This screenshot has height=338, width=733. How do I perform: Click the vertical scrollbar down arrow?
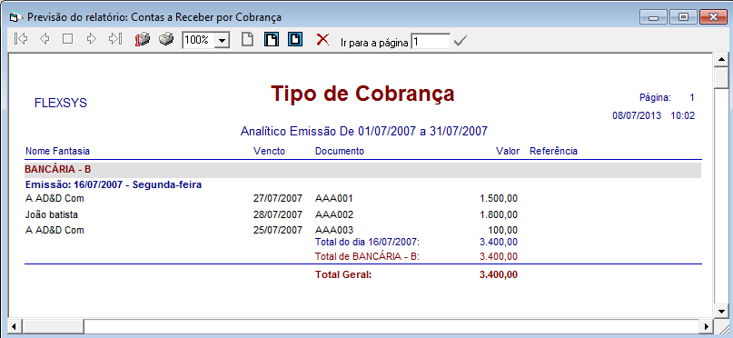pos(721,311)
